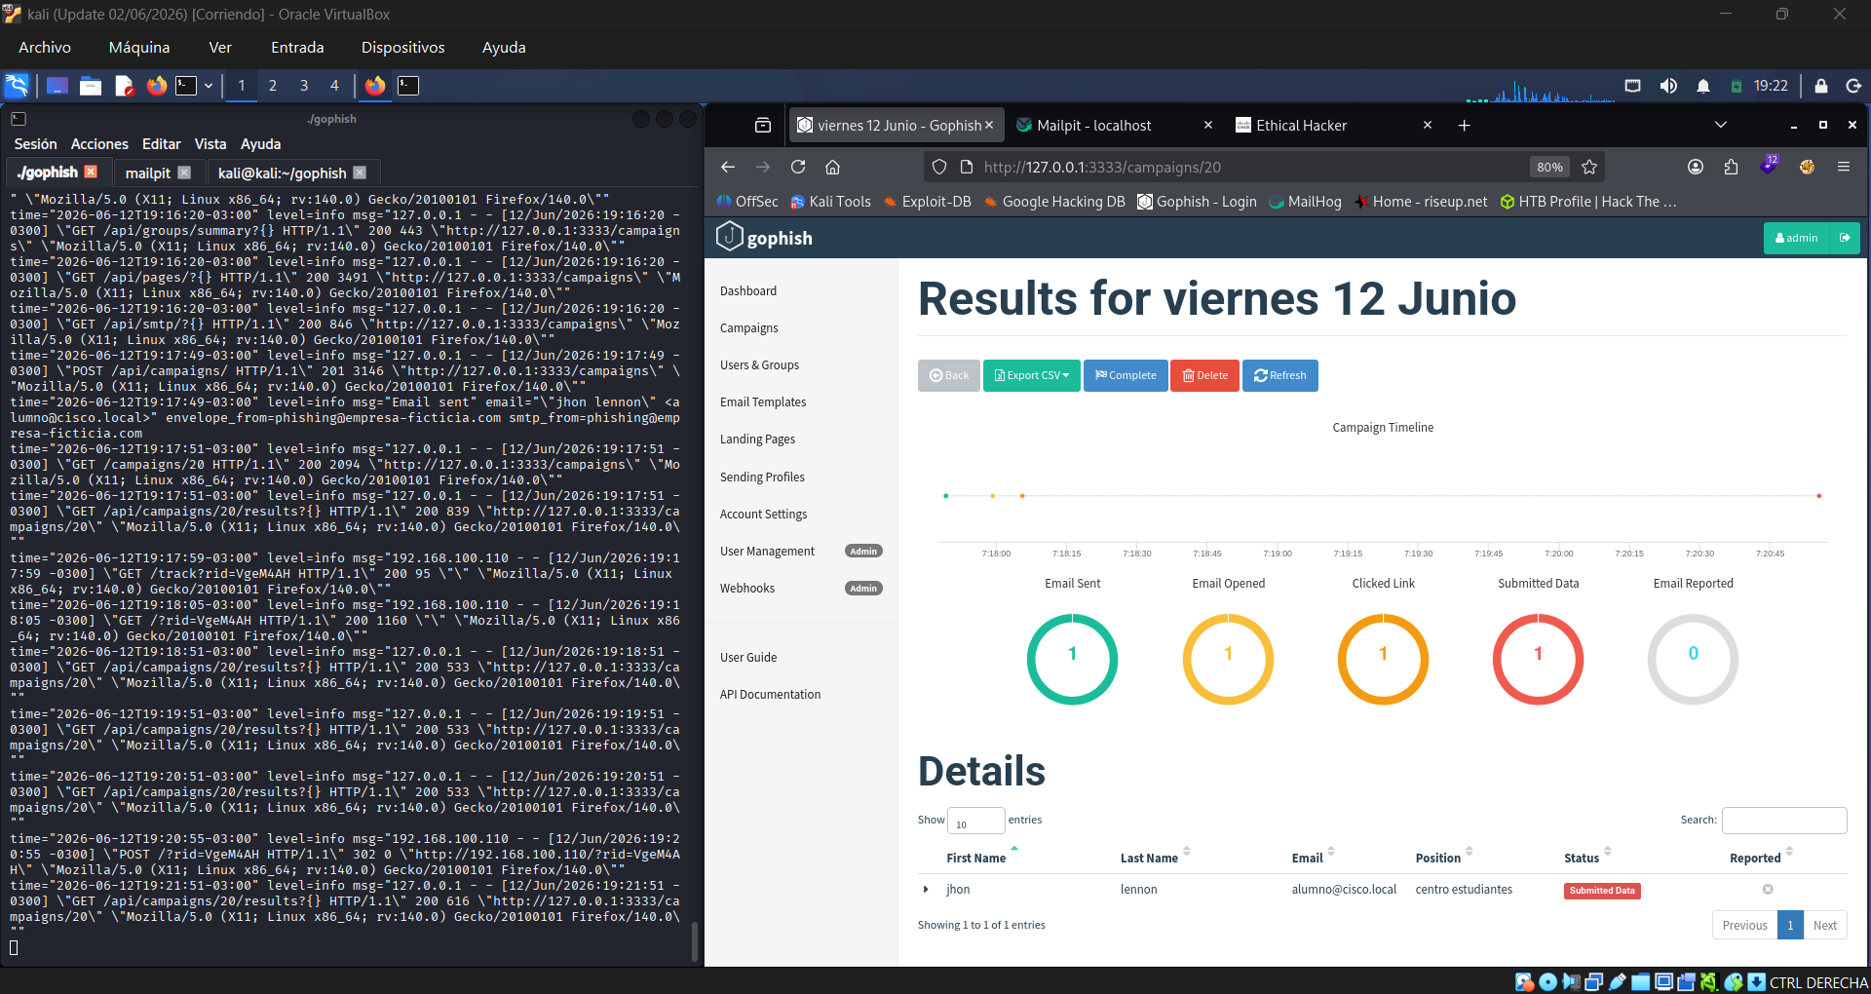The height and width of the screenshot is (994, 1871).
Task: Click the site shield security icon
Action: (x=939, y=167)
